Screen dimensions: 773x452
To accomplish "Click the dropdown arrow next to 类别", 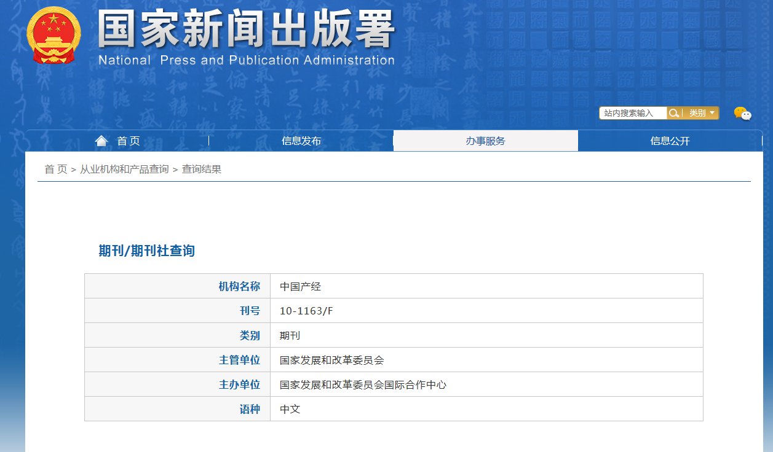I will [x=712, y=113].
